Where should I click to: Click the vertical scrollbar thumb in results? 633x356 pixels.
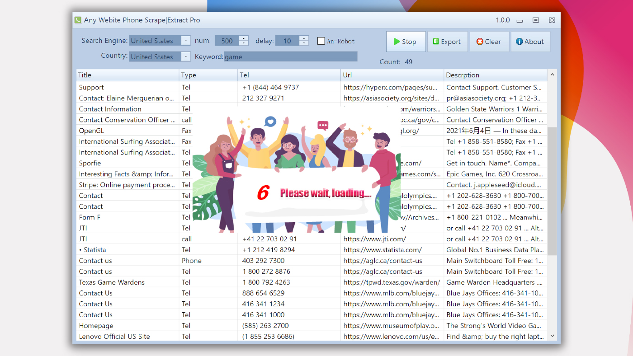552,191
